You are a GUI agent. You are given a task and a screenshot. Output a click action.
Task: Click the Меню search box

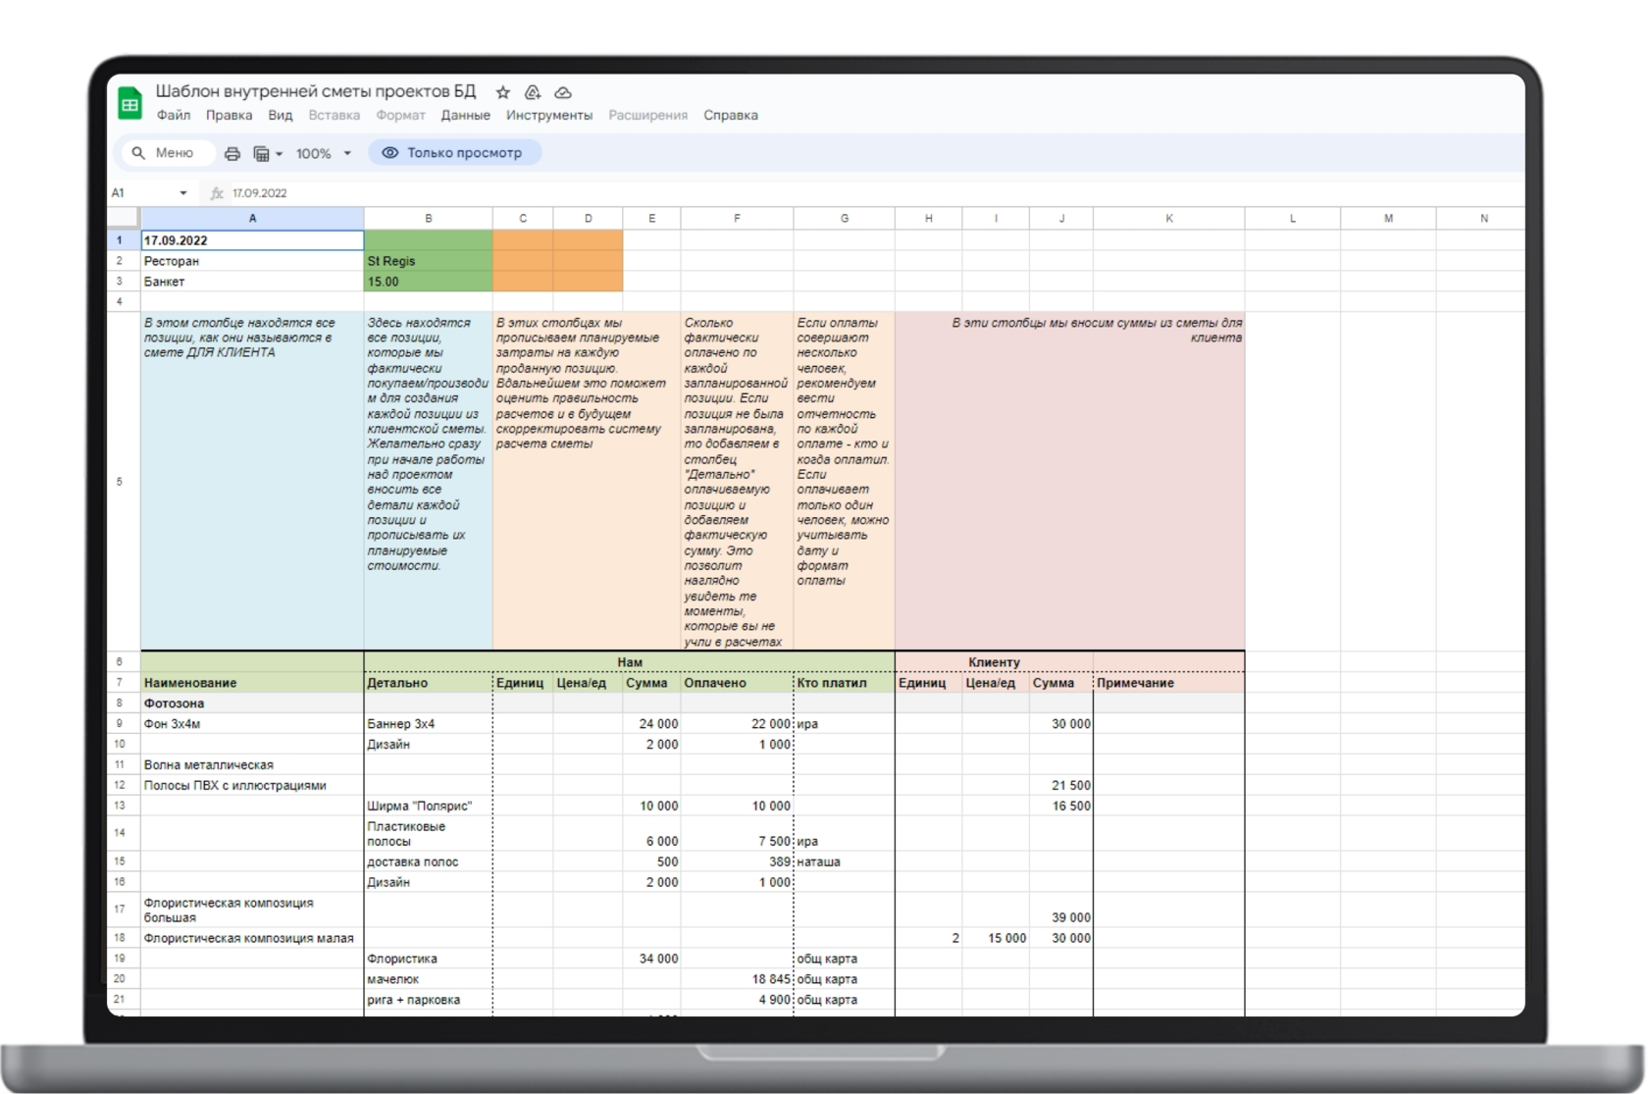[167, 153]
